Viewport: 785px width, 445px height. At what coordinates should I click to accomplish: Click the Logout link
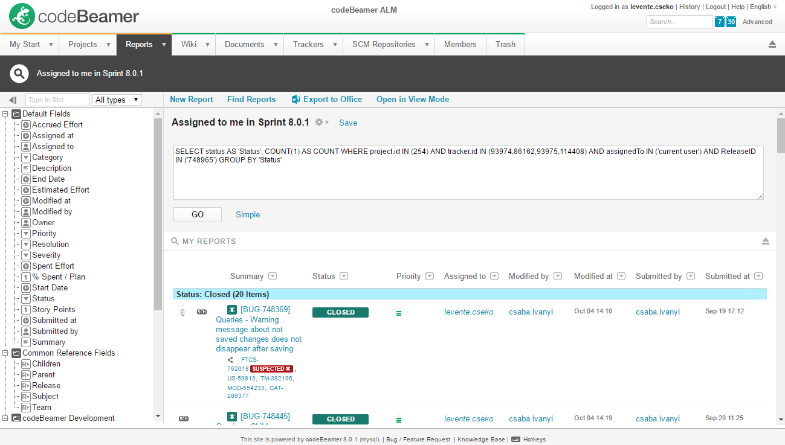pyautogui.click(x=716, y=7)
